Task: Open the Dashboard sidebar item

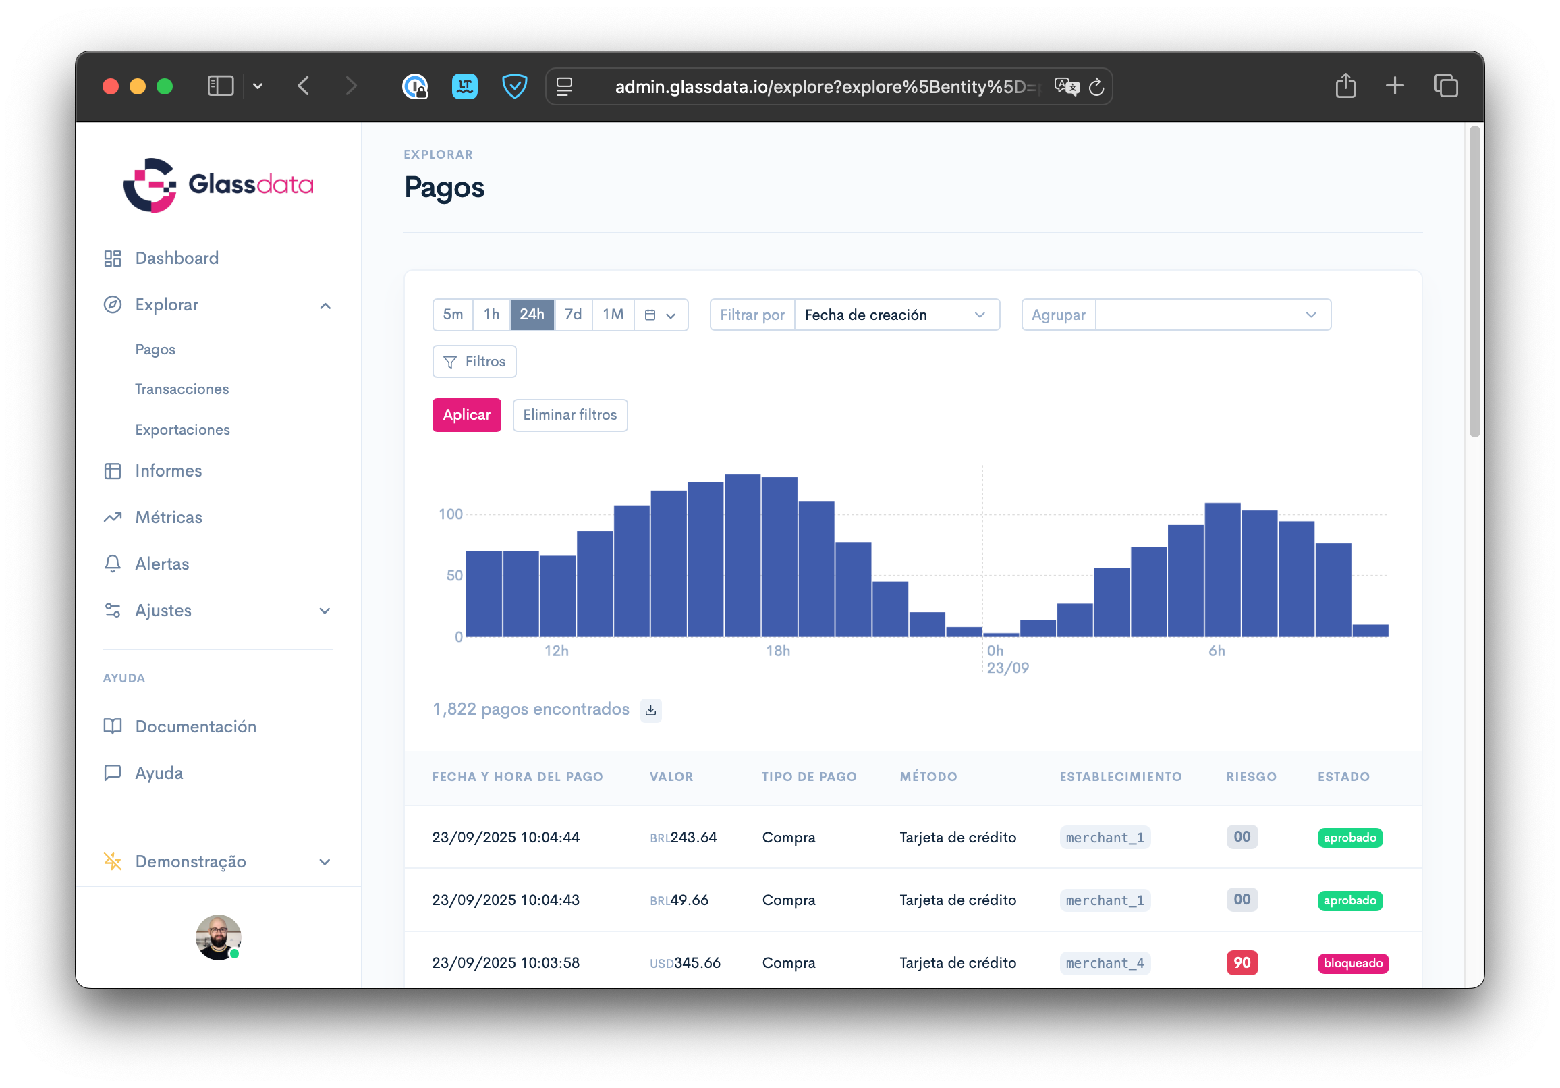Action: (176, 259)
